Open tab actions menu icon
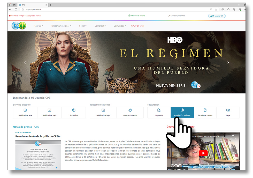 pyautogui.click(x=14, y=5)
